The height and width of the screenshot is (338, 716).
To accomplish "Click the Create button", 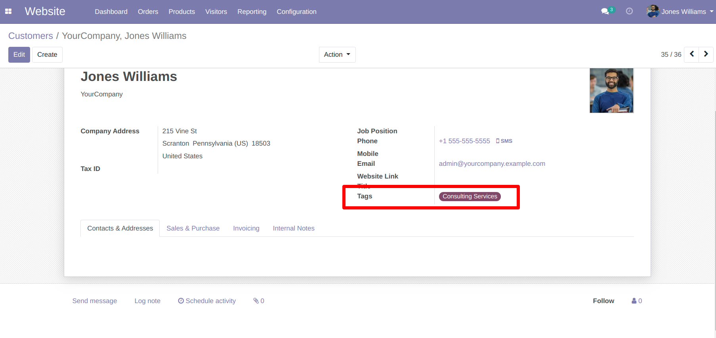I will click(x=47, y=55).
